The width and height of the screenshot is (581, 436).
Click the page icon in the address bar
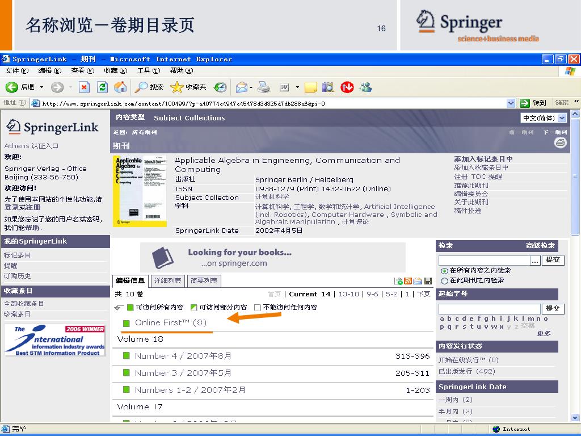(x=36, y=103)
